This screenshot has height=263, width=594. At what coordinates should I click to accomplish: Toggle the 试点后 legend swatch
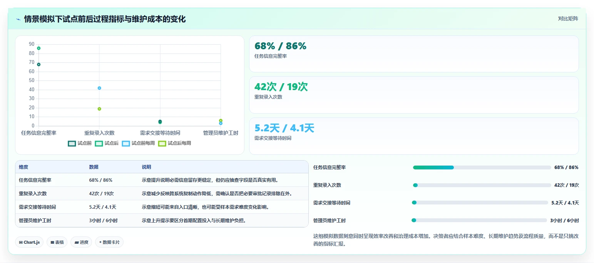[99, 143]
